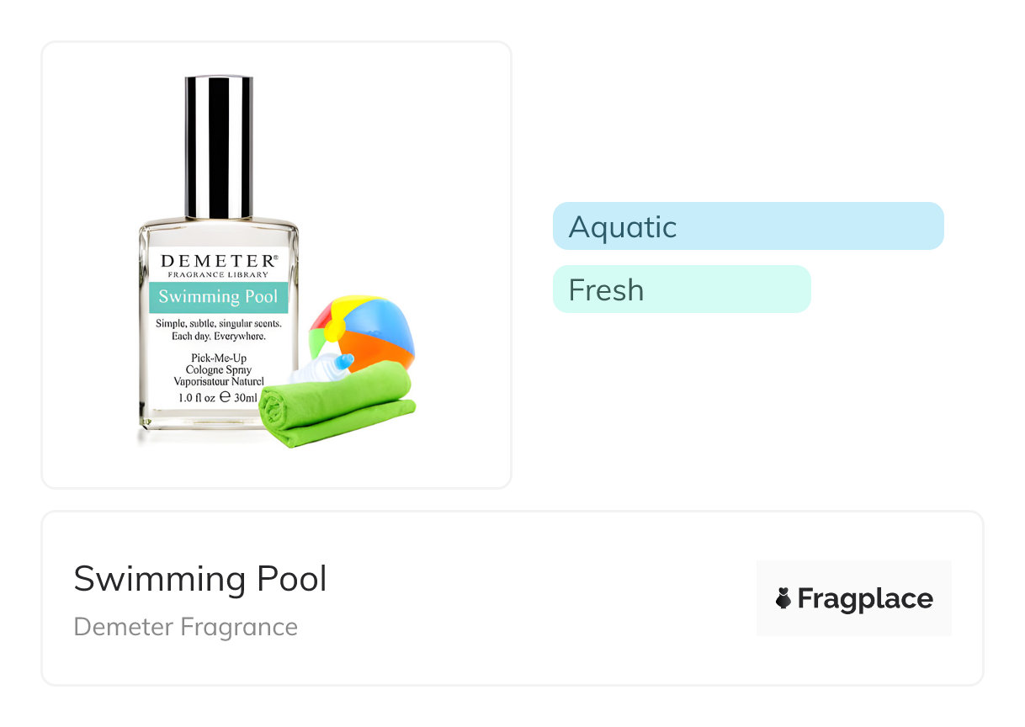The image size is (1025, 727).
Task: Open the Swimming Pool product title
Action: (200, 579)
